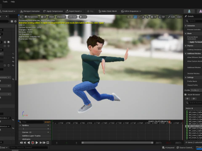
Task: Click Reimport Animation in the toolbar
Action: 30,11
